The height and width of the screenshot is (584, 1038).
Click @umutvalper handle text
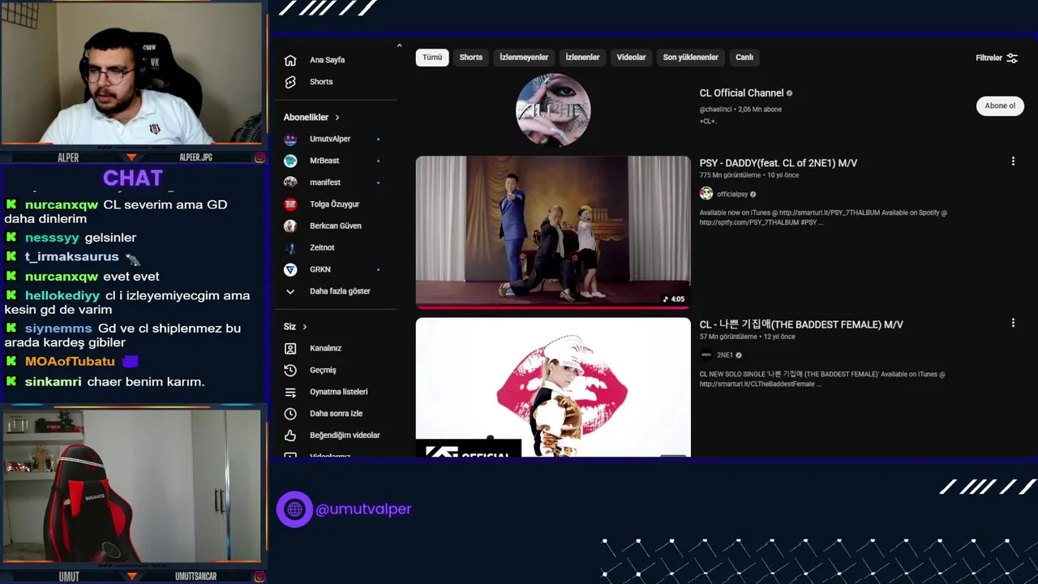(363, 509)
